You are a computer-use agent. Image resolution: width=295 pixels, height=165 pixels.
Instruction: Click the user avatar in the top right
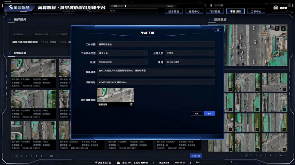pyautogui.click(x=276, y=8)
